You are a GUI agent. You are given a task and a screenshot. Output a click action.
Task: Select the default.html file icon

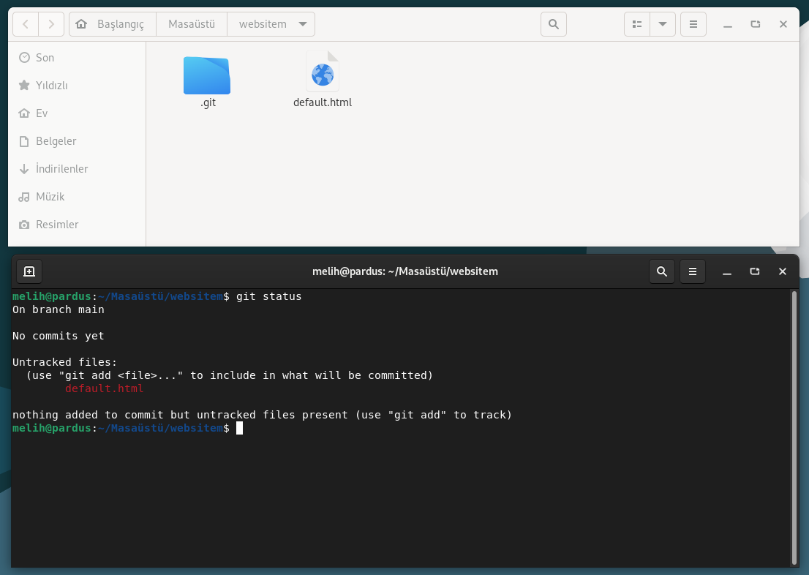click(323, 72)
